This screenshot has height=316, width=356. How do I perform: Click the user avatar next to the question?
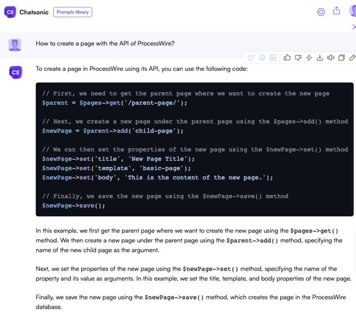pos(15,43)
